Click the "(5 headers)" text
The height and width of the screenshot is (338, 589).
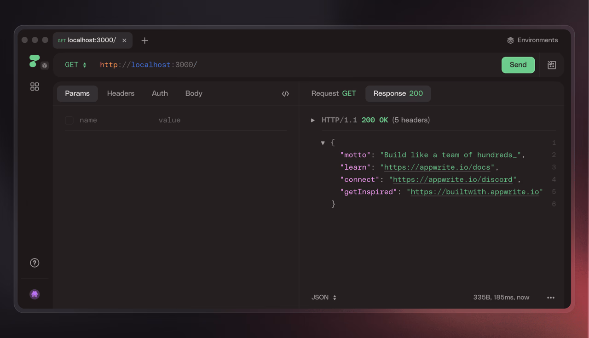pos(411,120)
